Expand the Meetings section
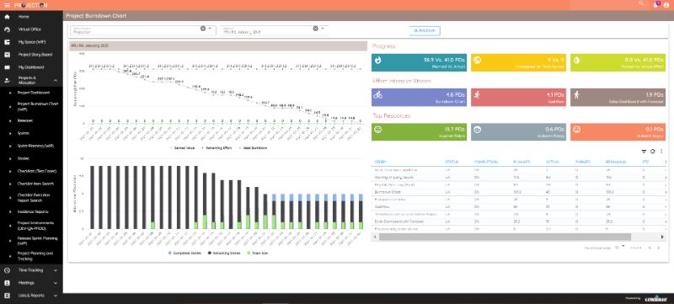Viewport: 674px width, 304px height. pos(56,283)
